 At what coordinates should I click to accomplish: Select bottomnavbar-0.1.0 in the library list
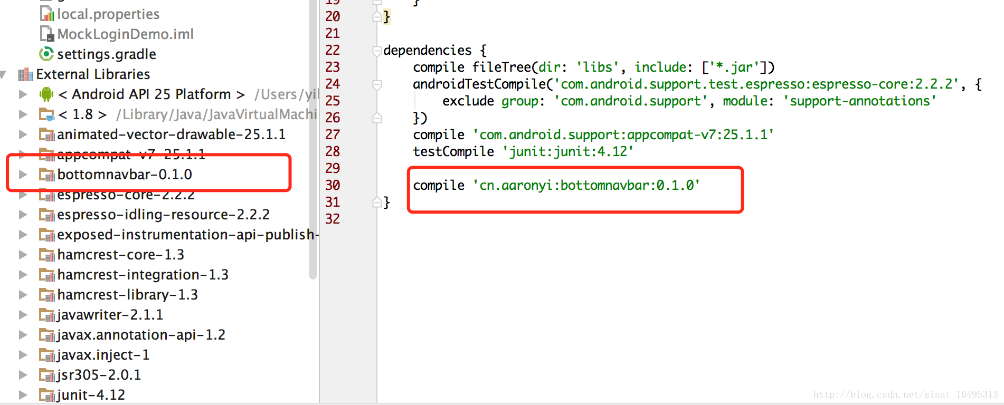tap(125, 175)
